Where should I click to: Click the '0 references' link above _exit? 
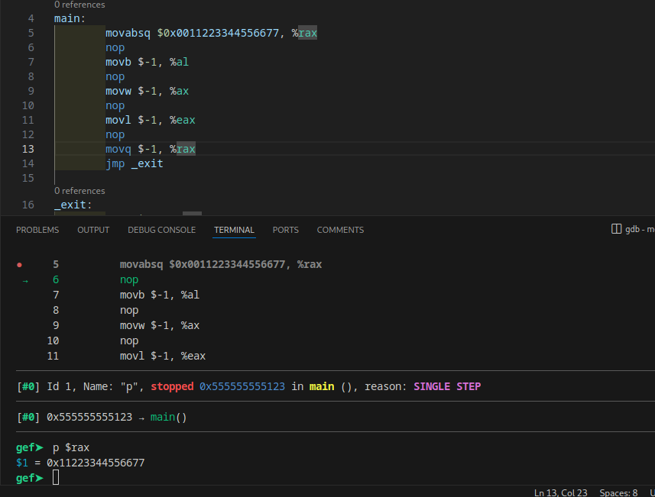(79, 191)
